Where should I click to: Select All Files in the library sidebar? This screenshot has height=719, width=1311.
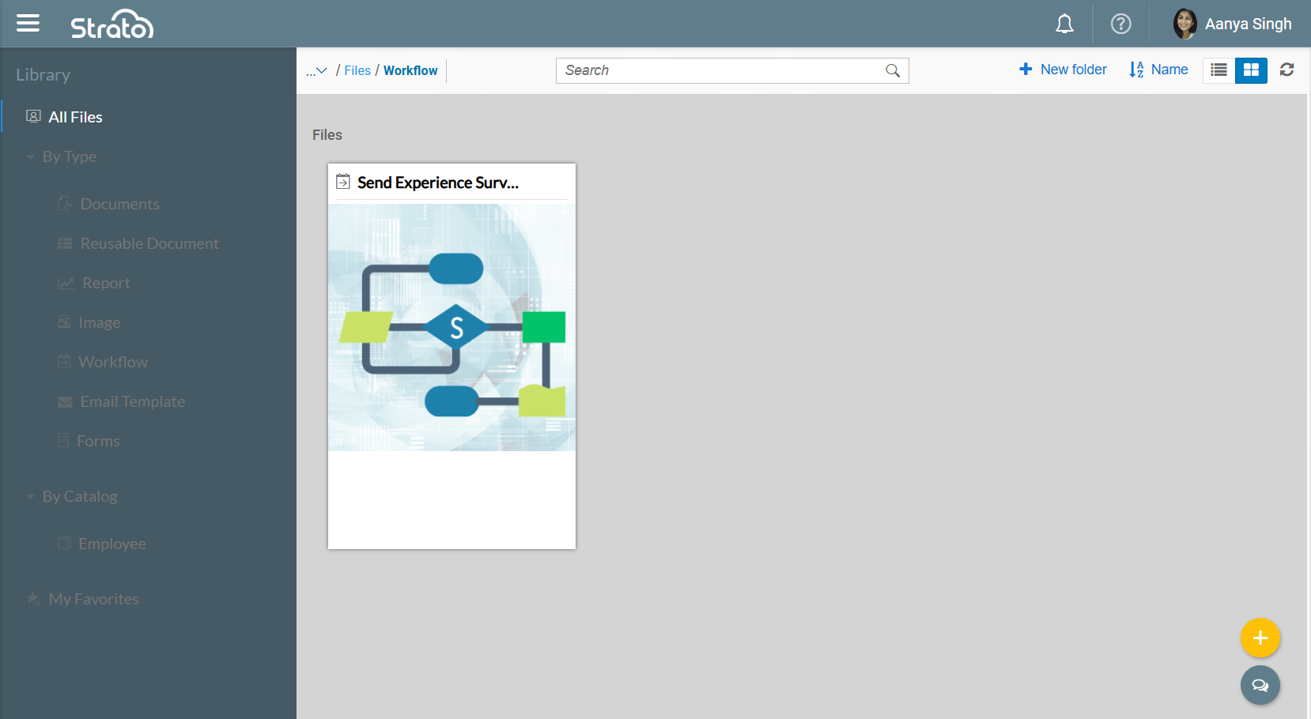click(75, 117)
